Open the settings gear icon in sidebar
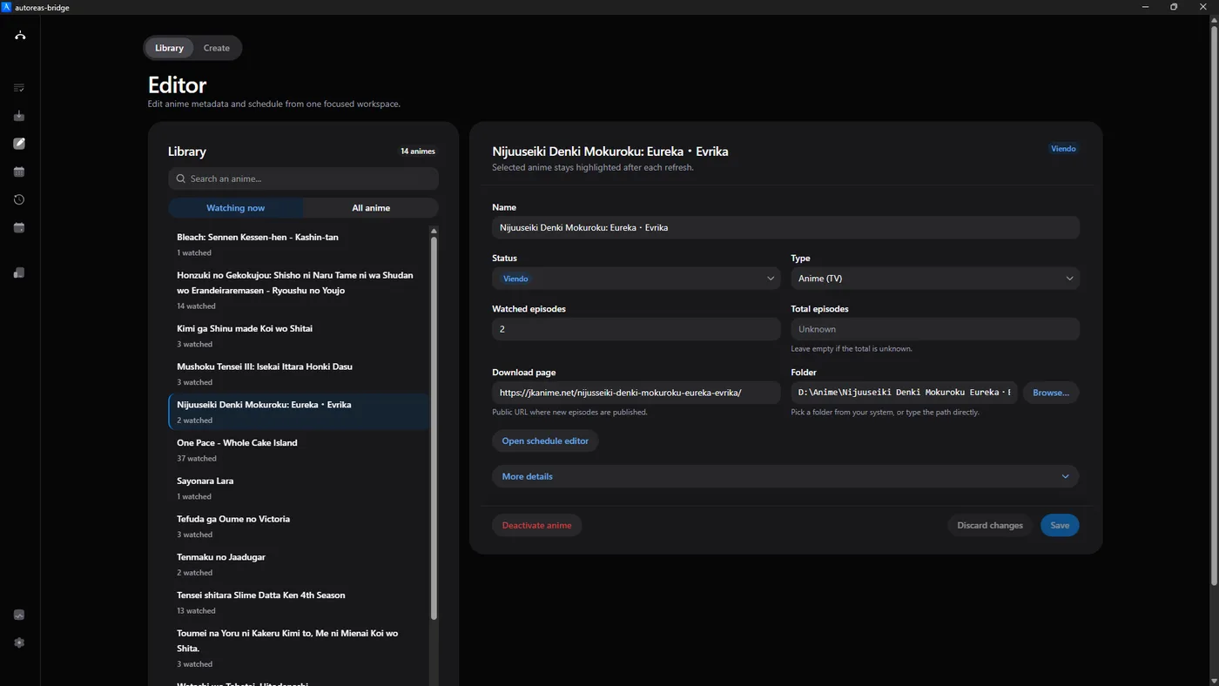 [19, 642]
